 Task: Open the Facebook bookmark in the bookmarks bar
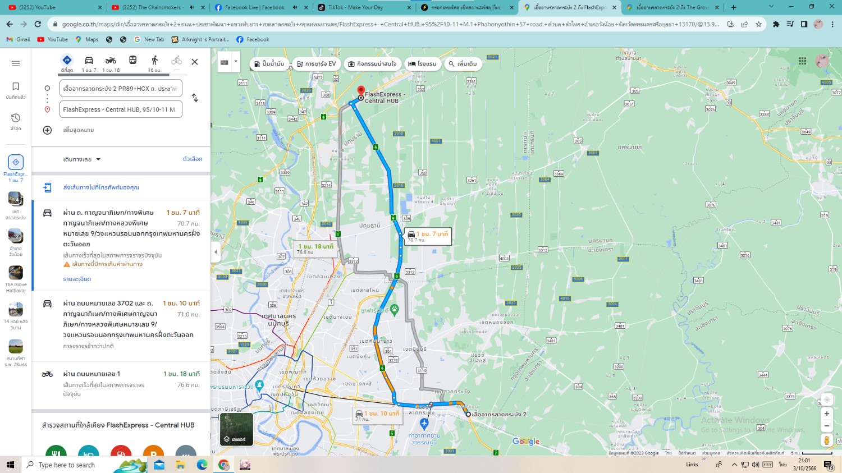(x=253, y=39)
